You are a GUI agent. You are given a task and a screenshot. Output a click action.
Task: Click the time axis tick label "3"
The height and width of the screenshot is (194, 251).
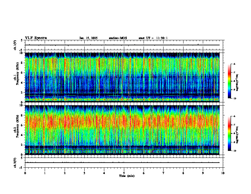click(x=84, y=173)
